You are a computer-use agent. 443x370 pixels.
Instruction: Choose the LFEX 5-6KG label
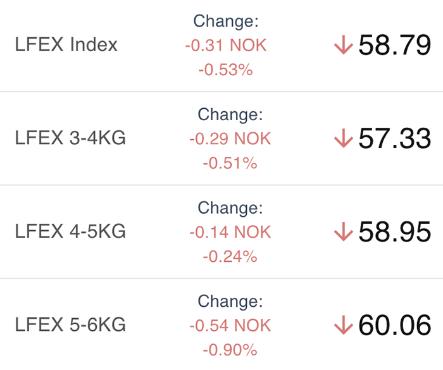point(70,326)
